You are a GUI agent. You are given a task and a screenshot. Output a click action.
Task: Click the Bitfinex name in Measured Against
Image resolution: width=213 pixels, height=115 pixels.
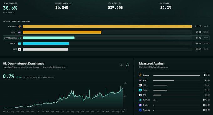pos(147,100)
